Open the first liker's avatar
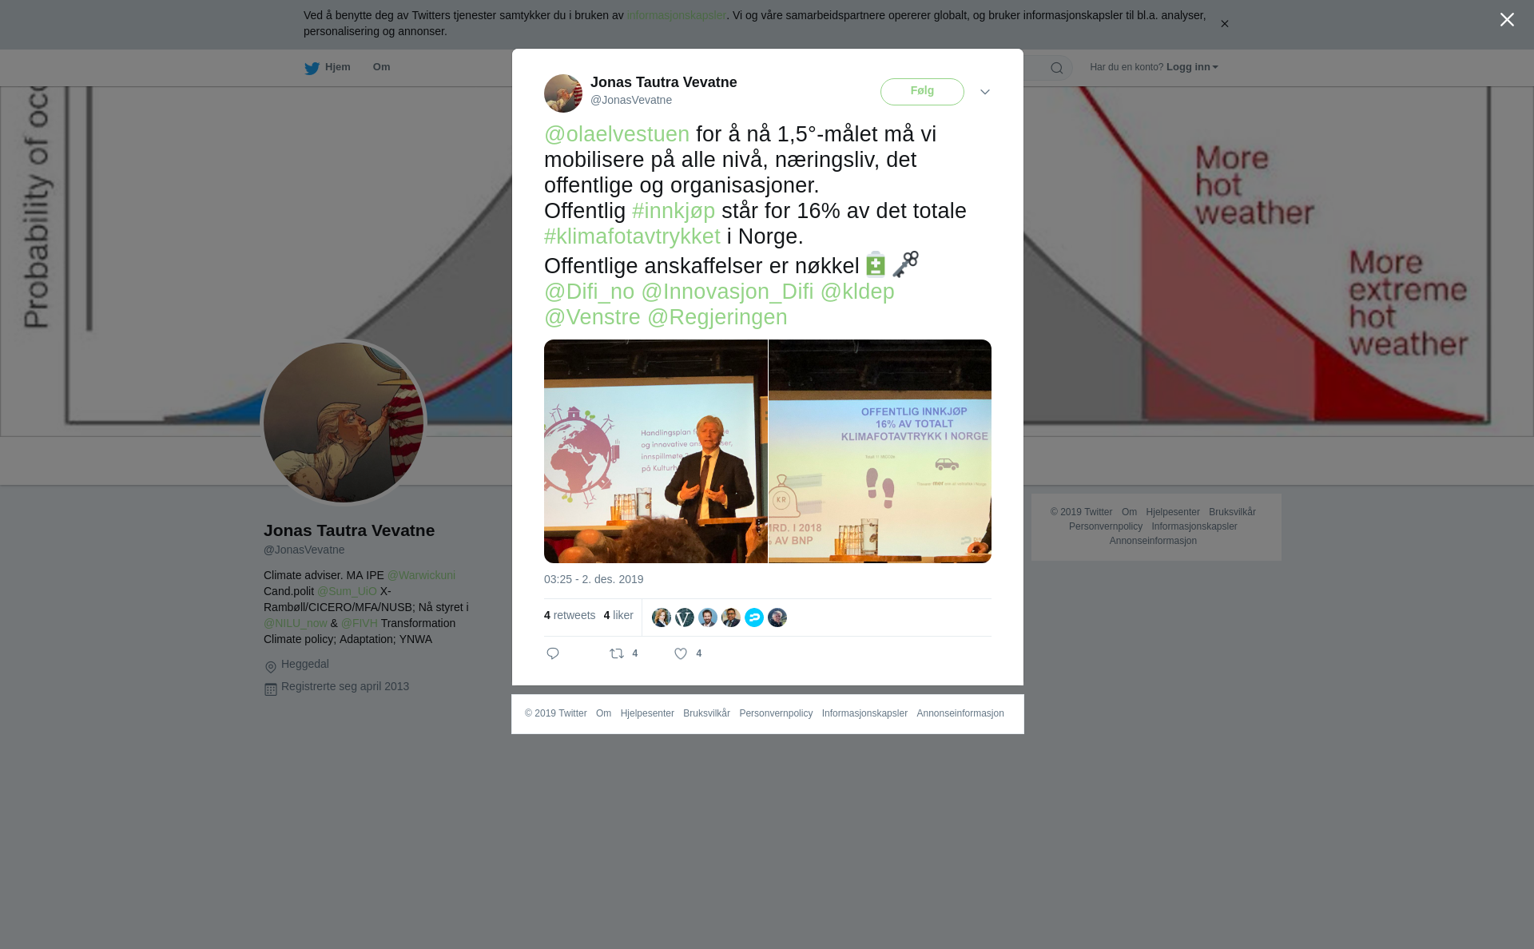The height and width of the screenshot is (949, 1534). point(662,617)
